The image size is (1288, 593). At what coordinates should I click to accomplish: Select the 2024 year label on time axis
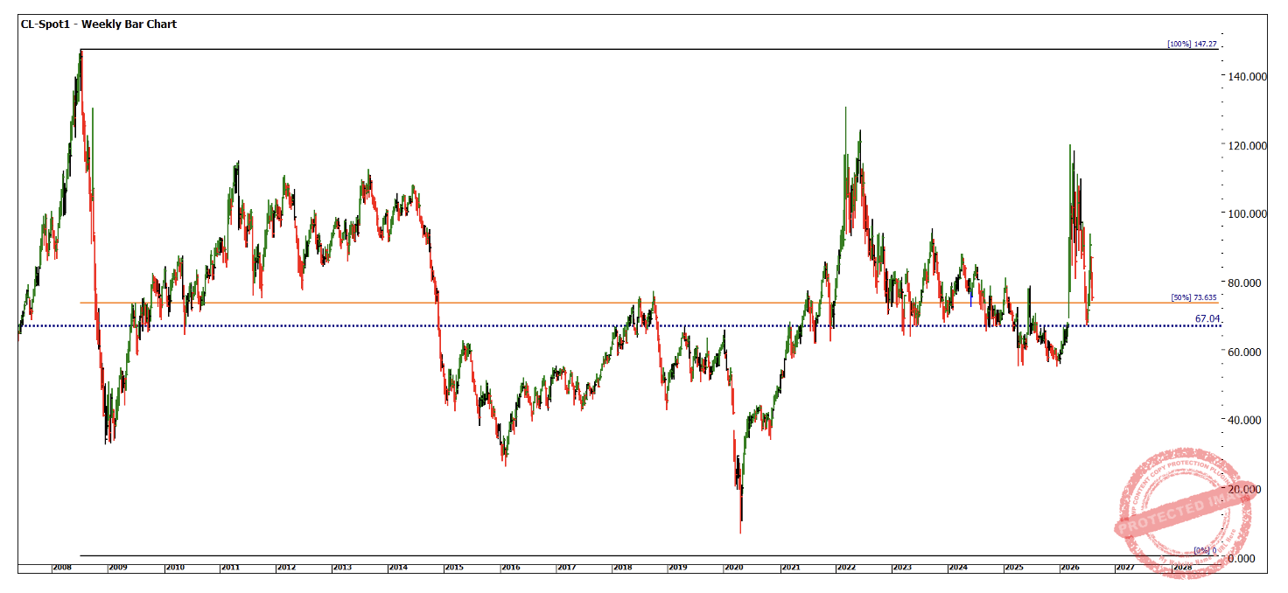(958, 568)
